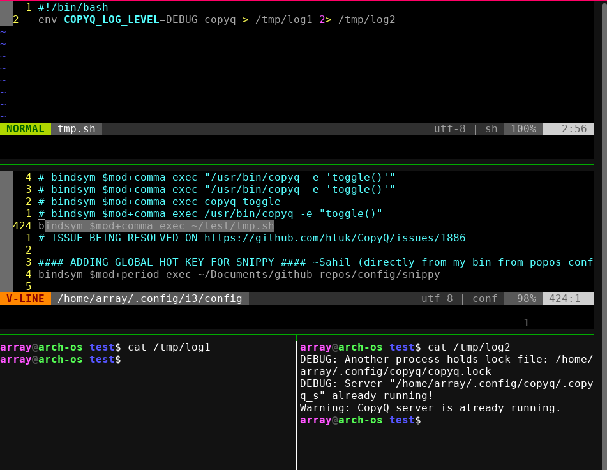Click the highlighted line 424 bindsym tmp.sh line
The image size is (607, 470).
[x=156, y=225]
